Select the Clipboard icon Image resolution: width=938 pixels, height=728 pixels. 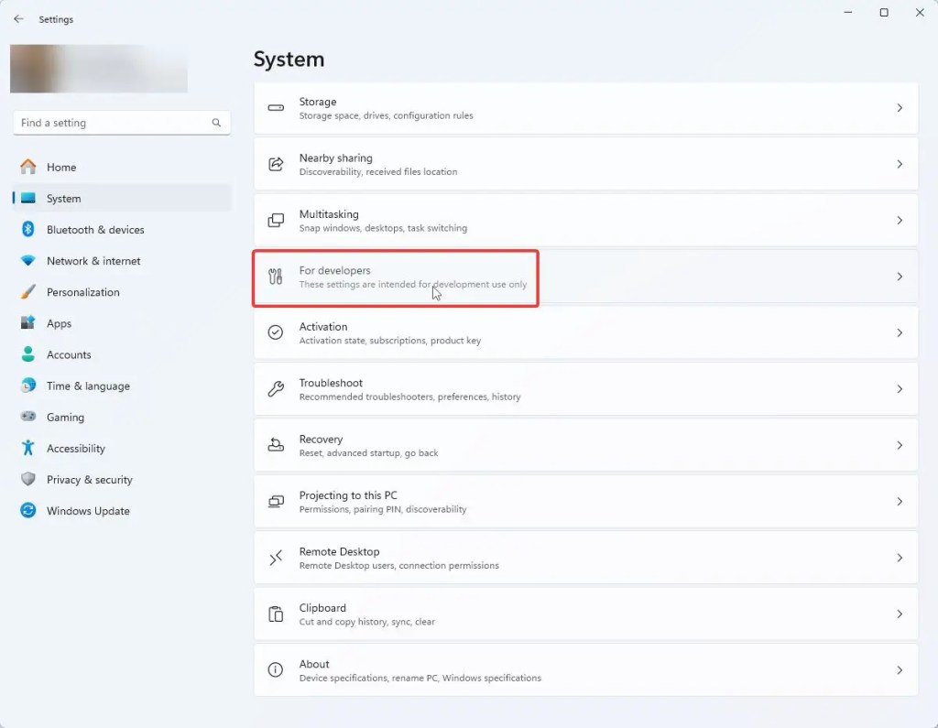tap(275, 614)
